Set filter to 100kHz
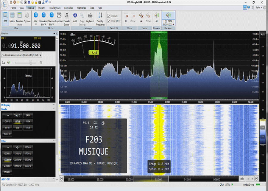This screenshot has height=191, width=268. (x=28, y=147)
